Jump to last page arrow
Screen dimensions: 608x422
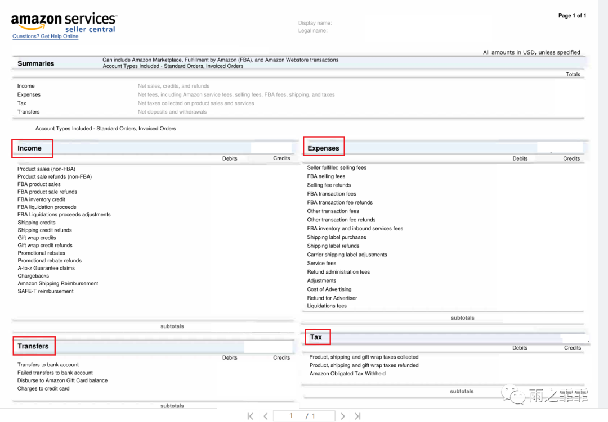357,416
